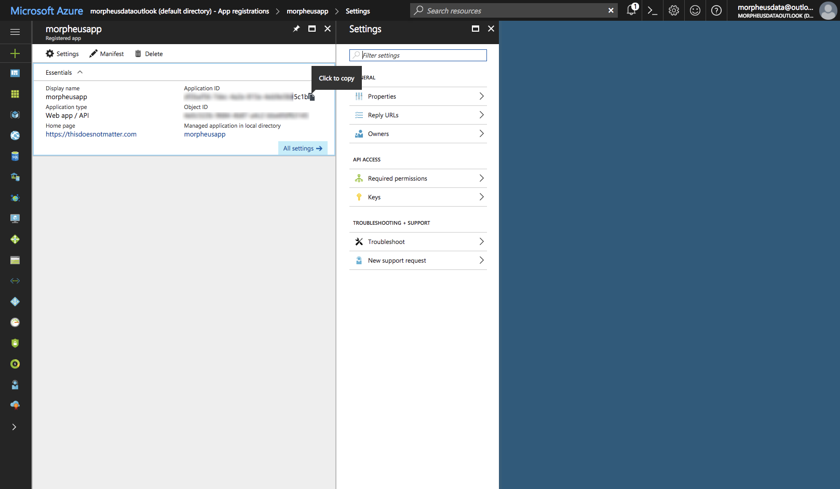Toggle the hamburger menu in left sidebar

[15, 32]
